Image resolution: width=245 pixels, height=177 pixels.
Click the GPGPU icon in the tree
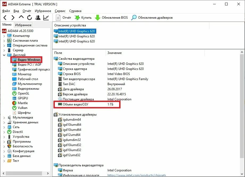[x=14, y=98]
